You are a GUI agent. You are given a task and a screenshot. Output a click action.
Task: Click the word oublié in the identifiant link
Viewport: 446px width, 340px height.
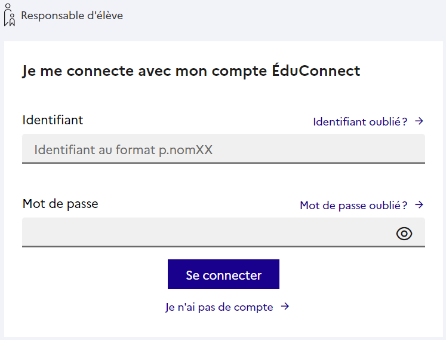point(385,121)
